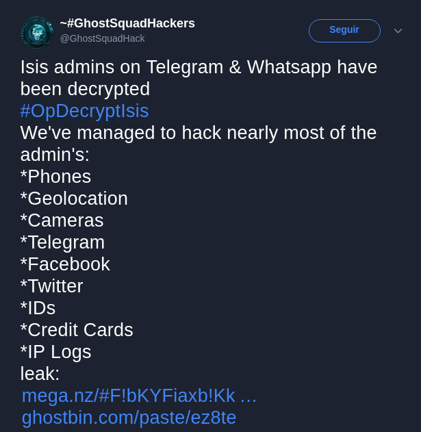Click the *Credit Cards line
The width and height of the screenshot is (421, 432).
coord(77,330)
